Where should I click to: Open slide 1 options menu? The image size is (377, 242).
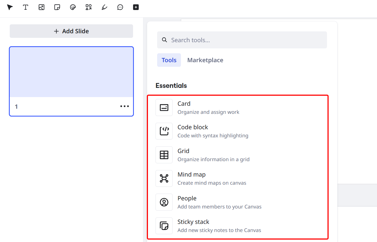[124, 106]
